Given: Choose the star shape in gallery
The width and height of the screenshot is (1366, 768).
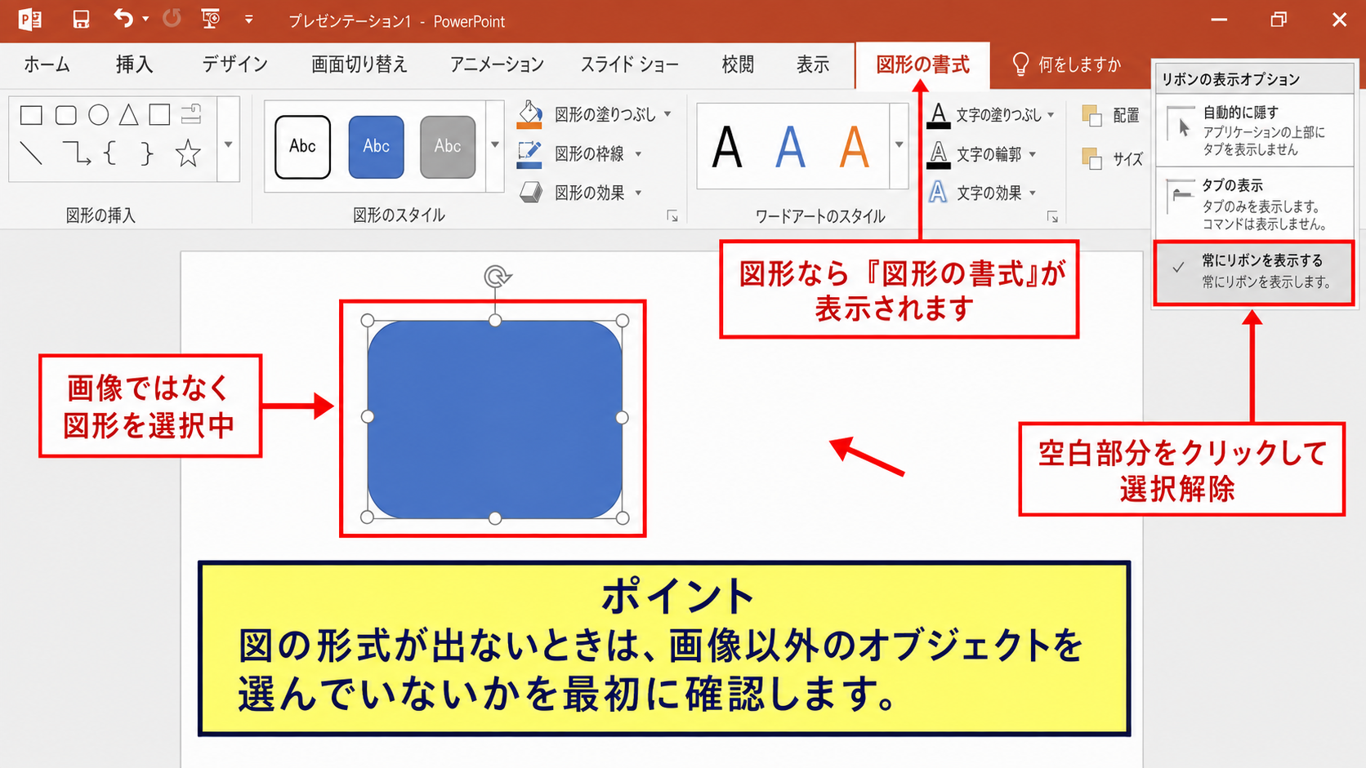Looking at the screenshot, I should click(188, 153).
